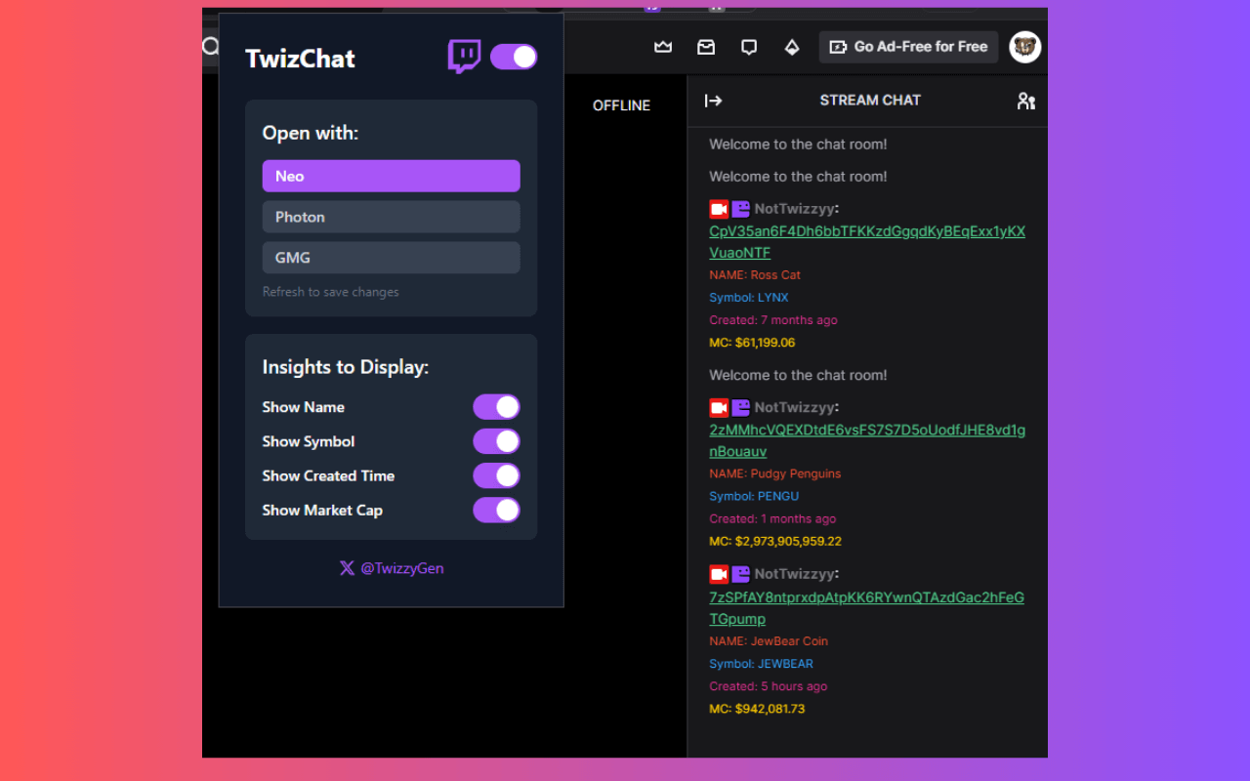Toggle the Show Created Time switch
This screenshot has height=781, width=1250.
(x=496, y=475)
